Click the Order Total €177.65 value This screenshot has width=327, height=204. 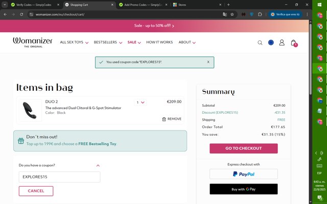(x=278, y=127)
